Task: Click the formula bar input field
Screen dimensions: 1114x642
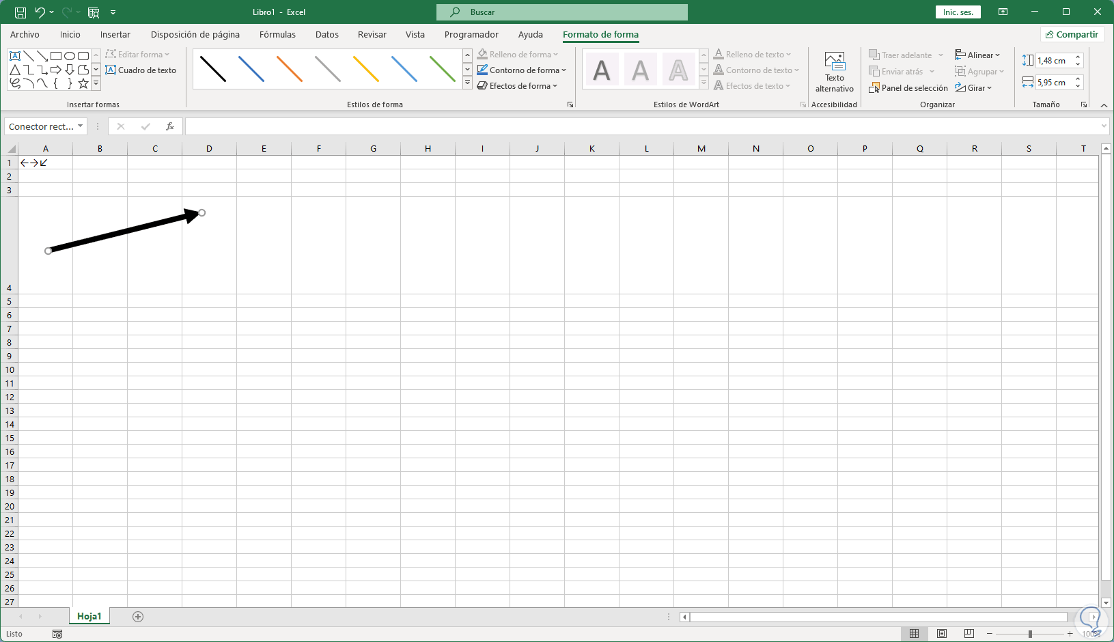Action: [642, 126]
